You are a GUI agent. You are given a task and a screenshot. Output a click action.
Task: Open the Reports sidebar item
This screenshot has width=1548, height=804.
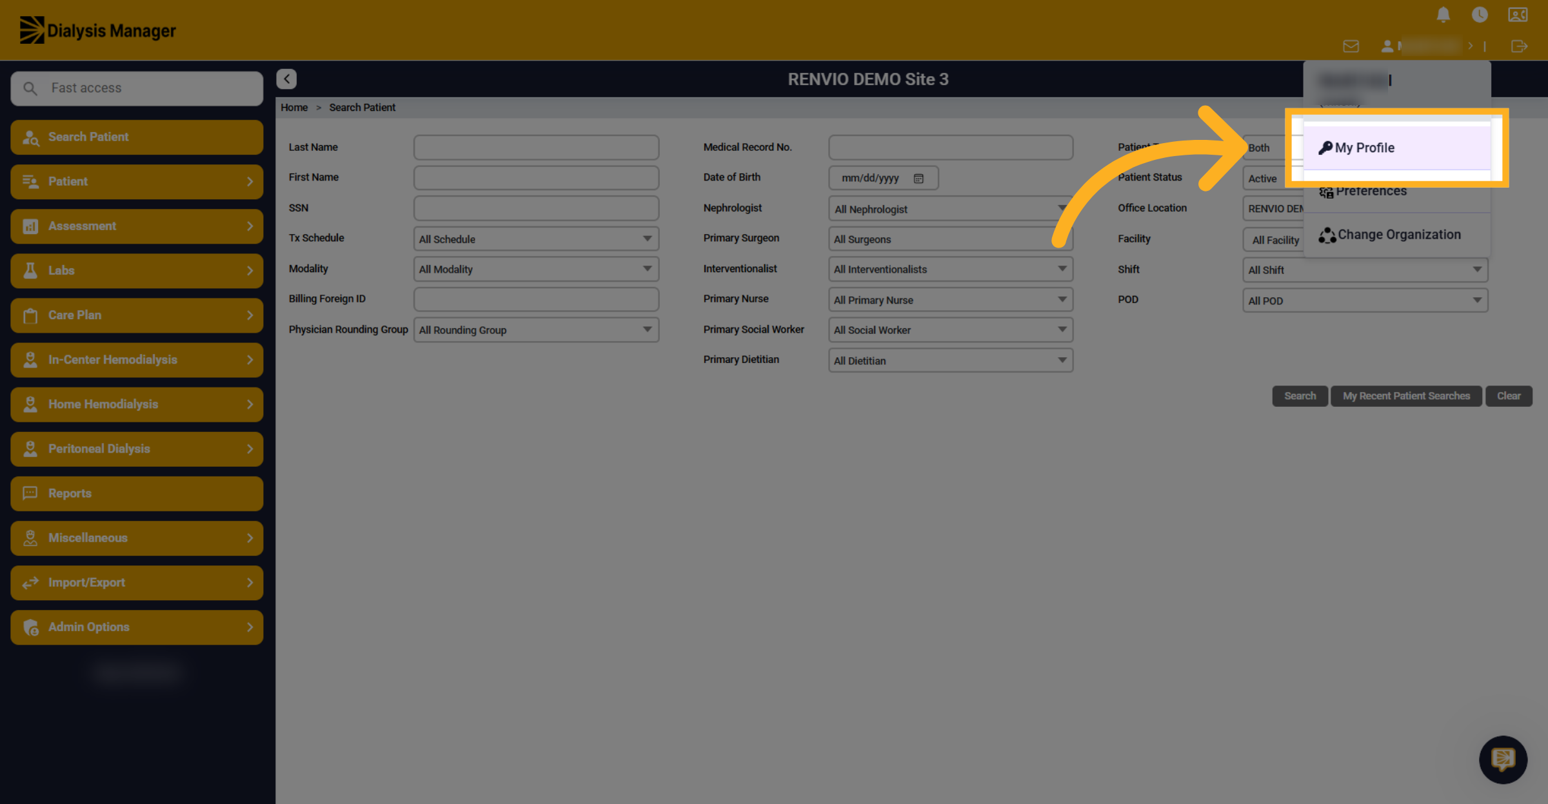(x=137, y=493)
